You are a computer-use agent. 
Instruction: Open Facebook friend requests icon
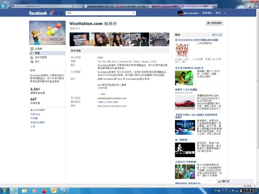coord(51,13)
